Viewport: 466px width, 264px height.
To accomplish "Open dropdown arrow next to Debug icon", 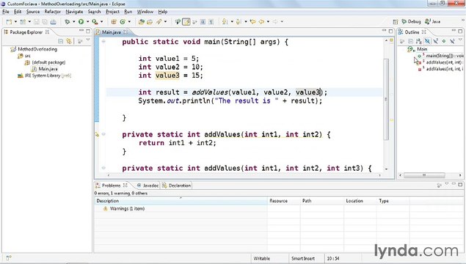I will (73, 22).
